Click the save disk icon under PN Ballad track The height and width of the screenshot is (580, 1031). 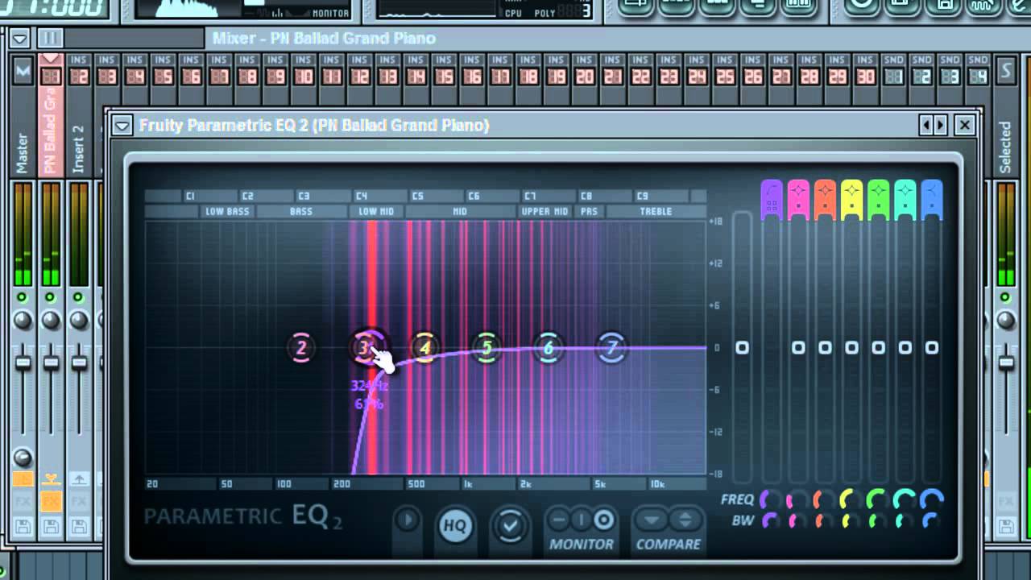click(51, 528)
